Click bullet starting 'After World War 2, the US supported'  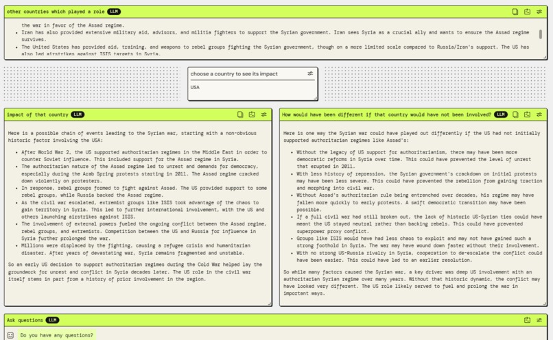[x=144, y=156]
